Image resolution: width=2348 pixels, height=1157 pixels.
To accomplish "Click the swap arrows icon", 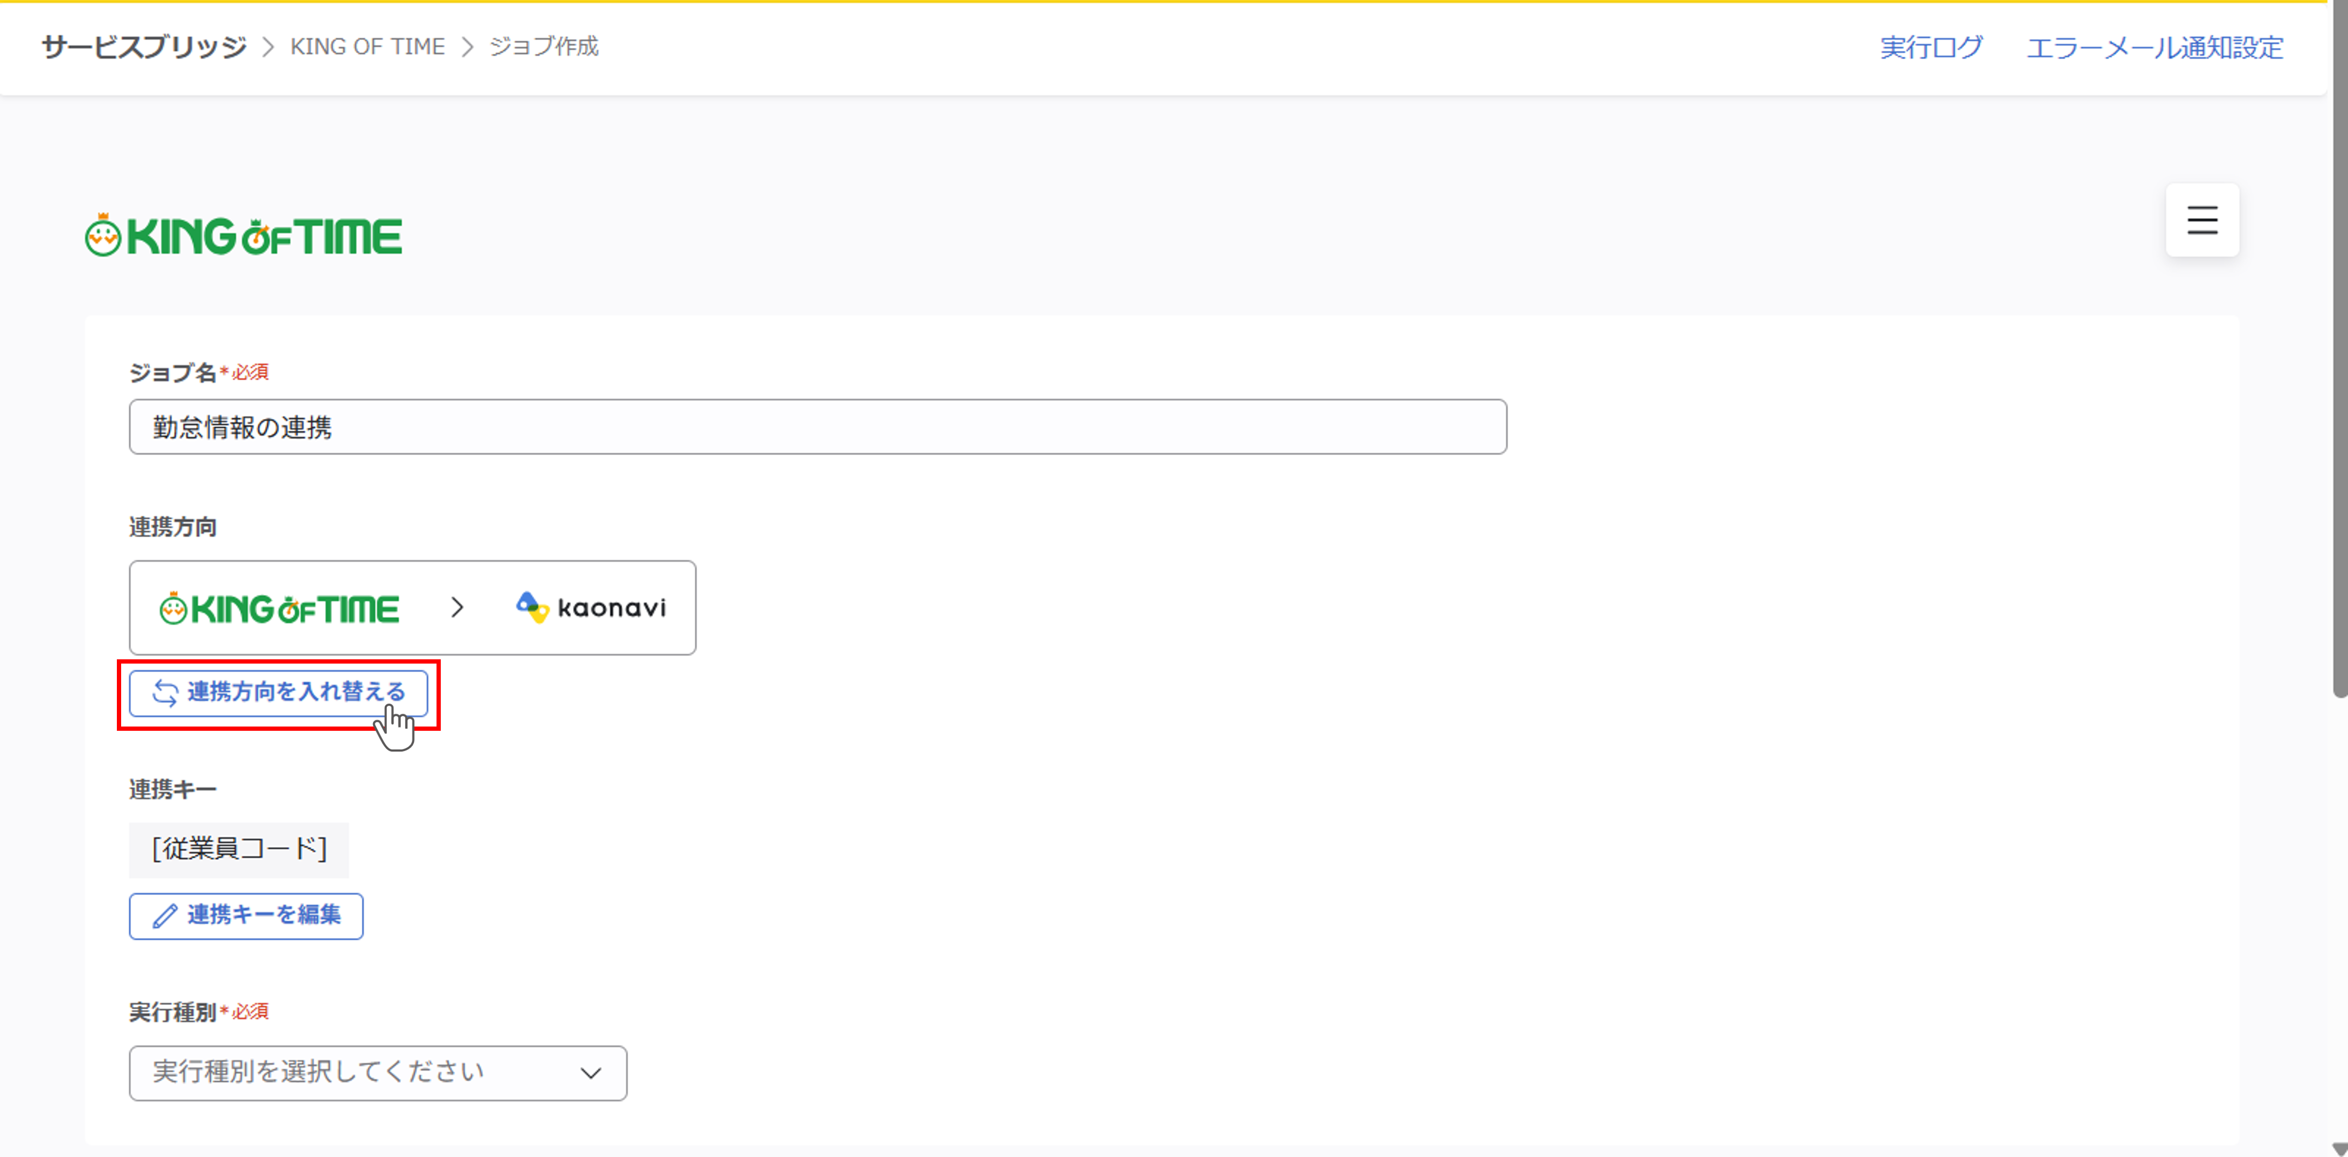I will [165, 692].
